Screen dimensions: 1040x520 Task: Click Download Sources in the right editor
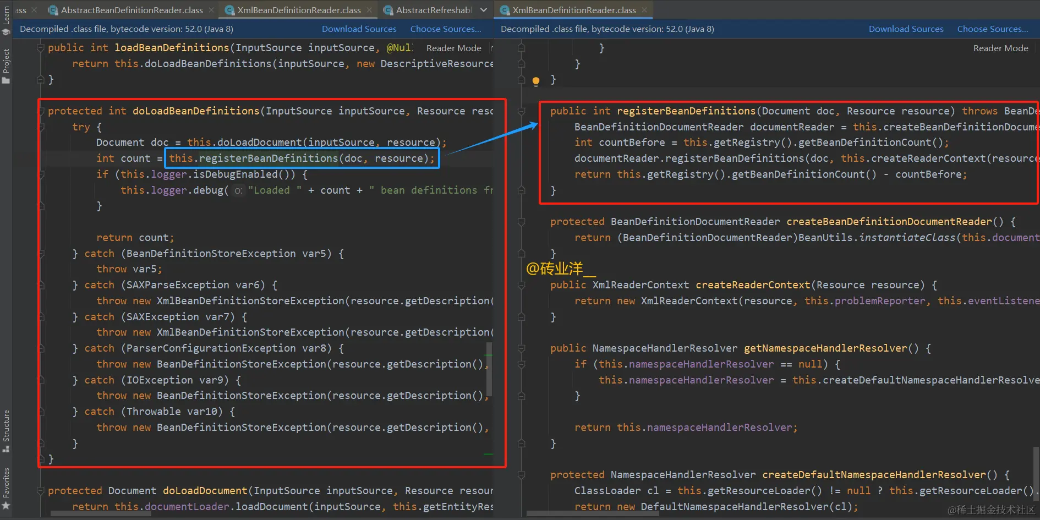906,29
